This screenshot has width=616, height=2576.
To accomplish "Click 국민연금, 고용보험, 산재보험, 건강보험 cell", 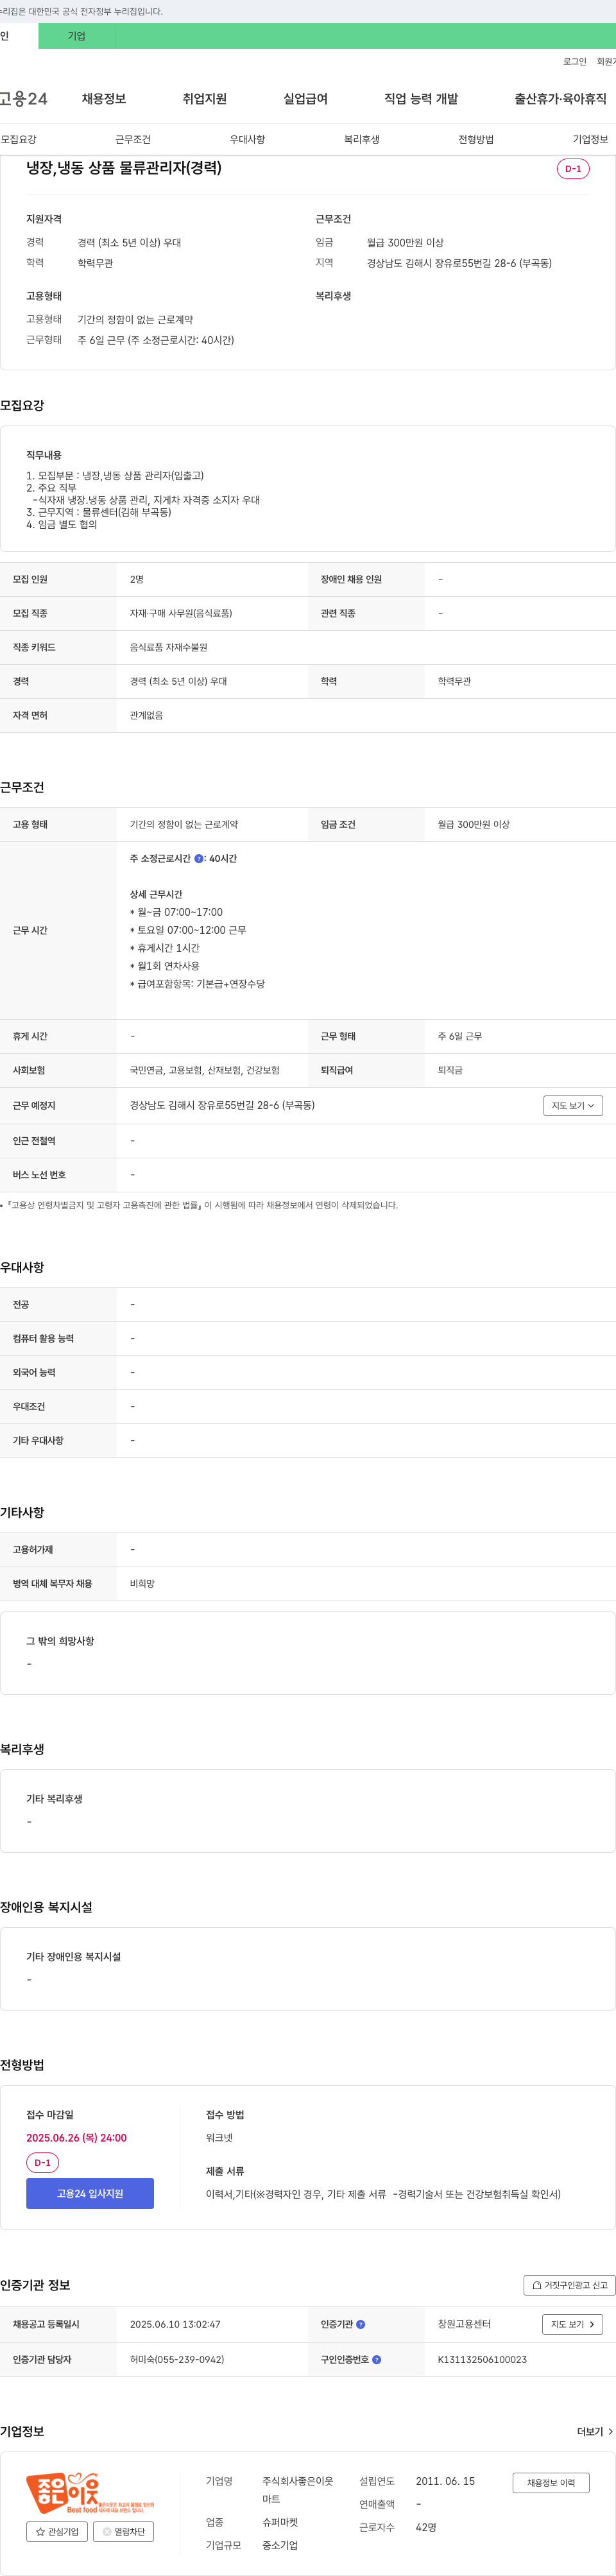I will 205,1070.
